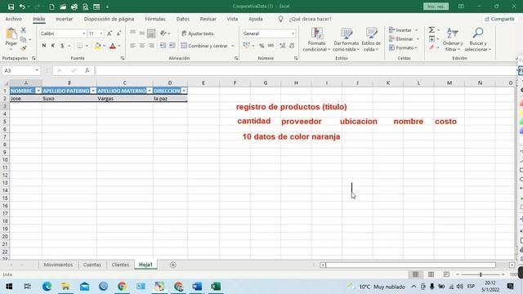The image size is (523, 294).
Task: Adjust the zoom slider in status bar
Action: tap(481, 274)
